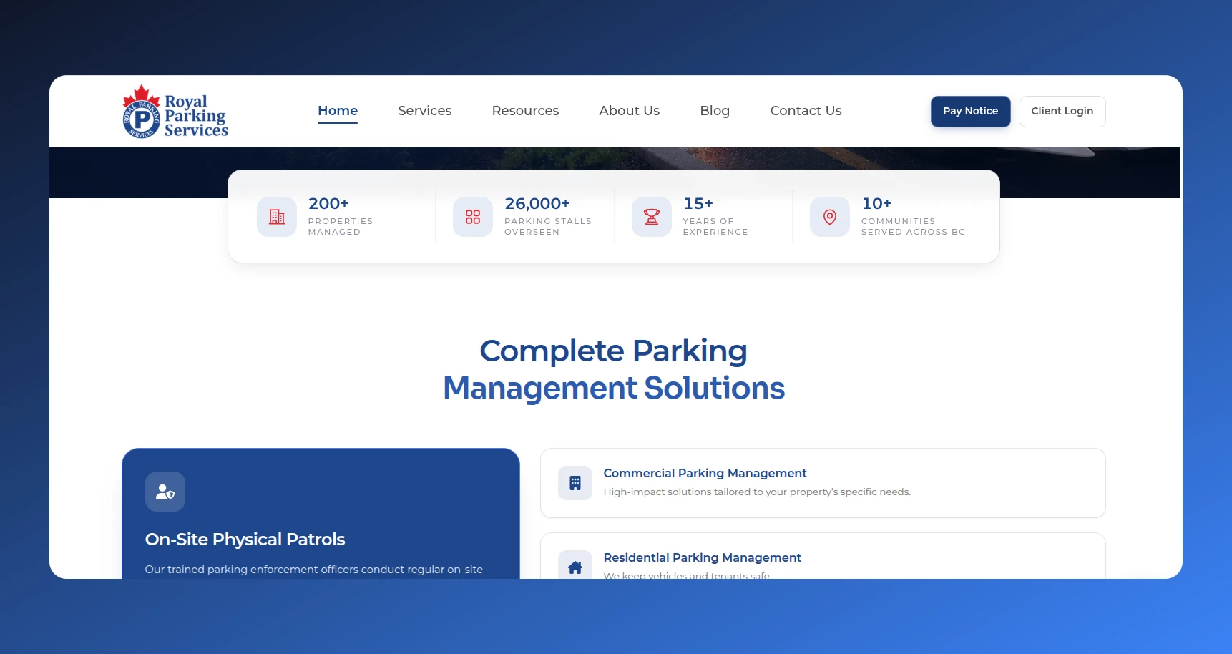The height and width of the screenshot is (654, 1232).
Task: Open the Resources menu item
Action: pos(525,111)
